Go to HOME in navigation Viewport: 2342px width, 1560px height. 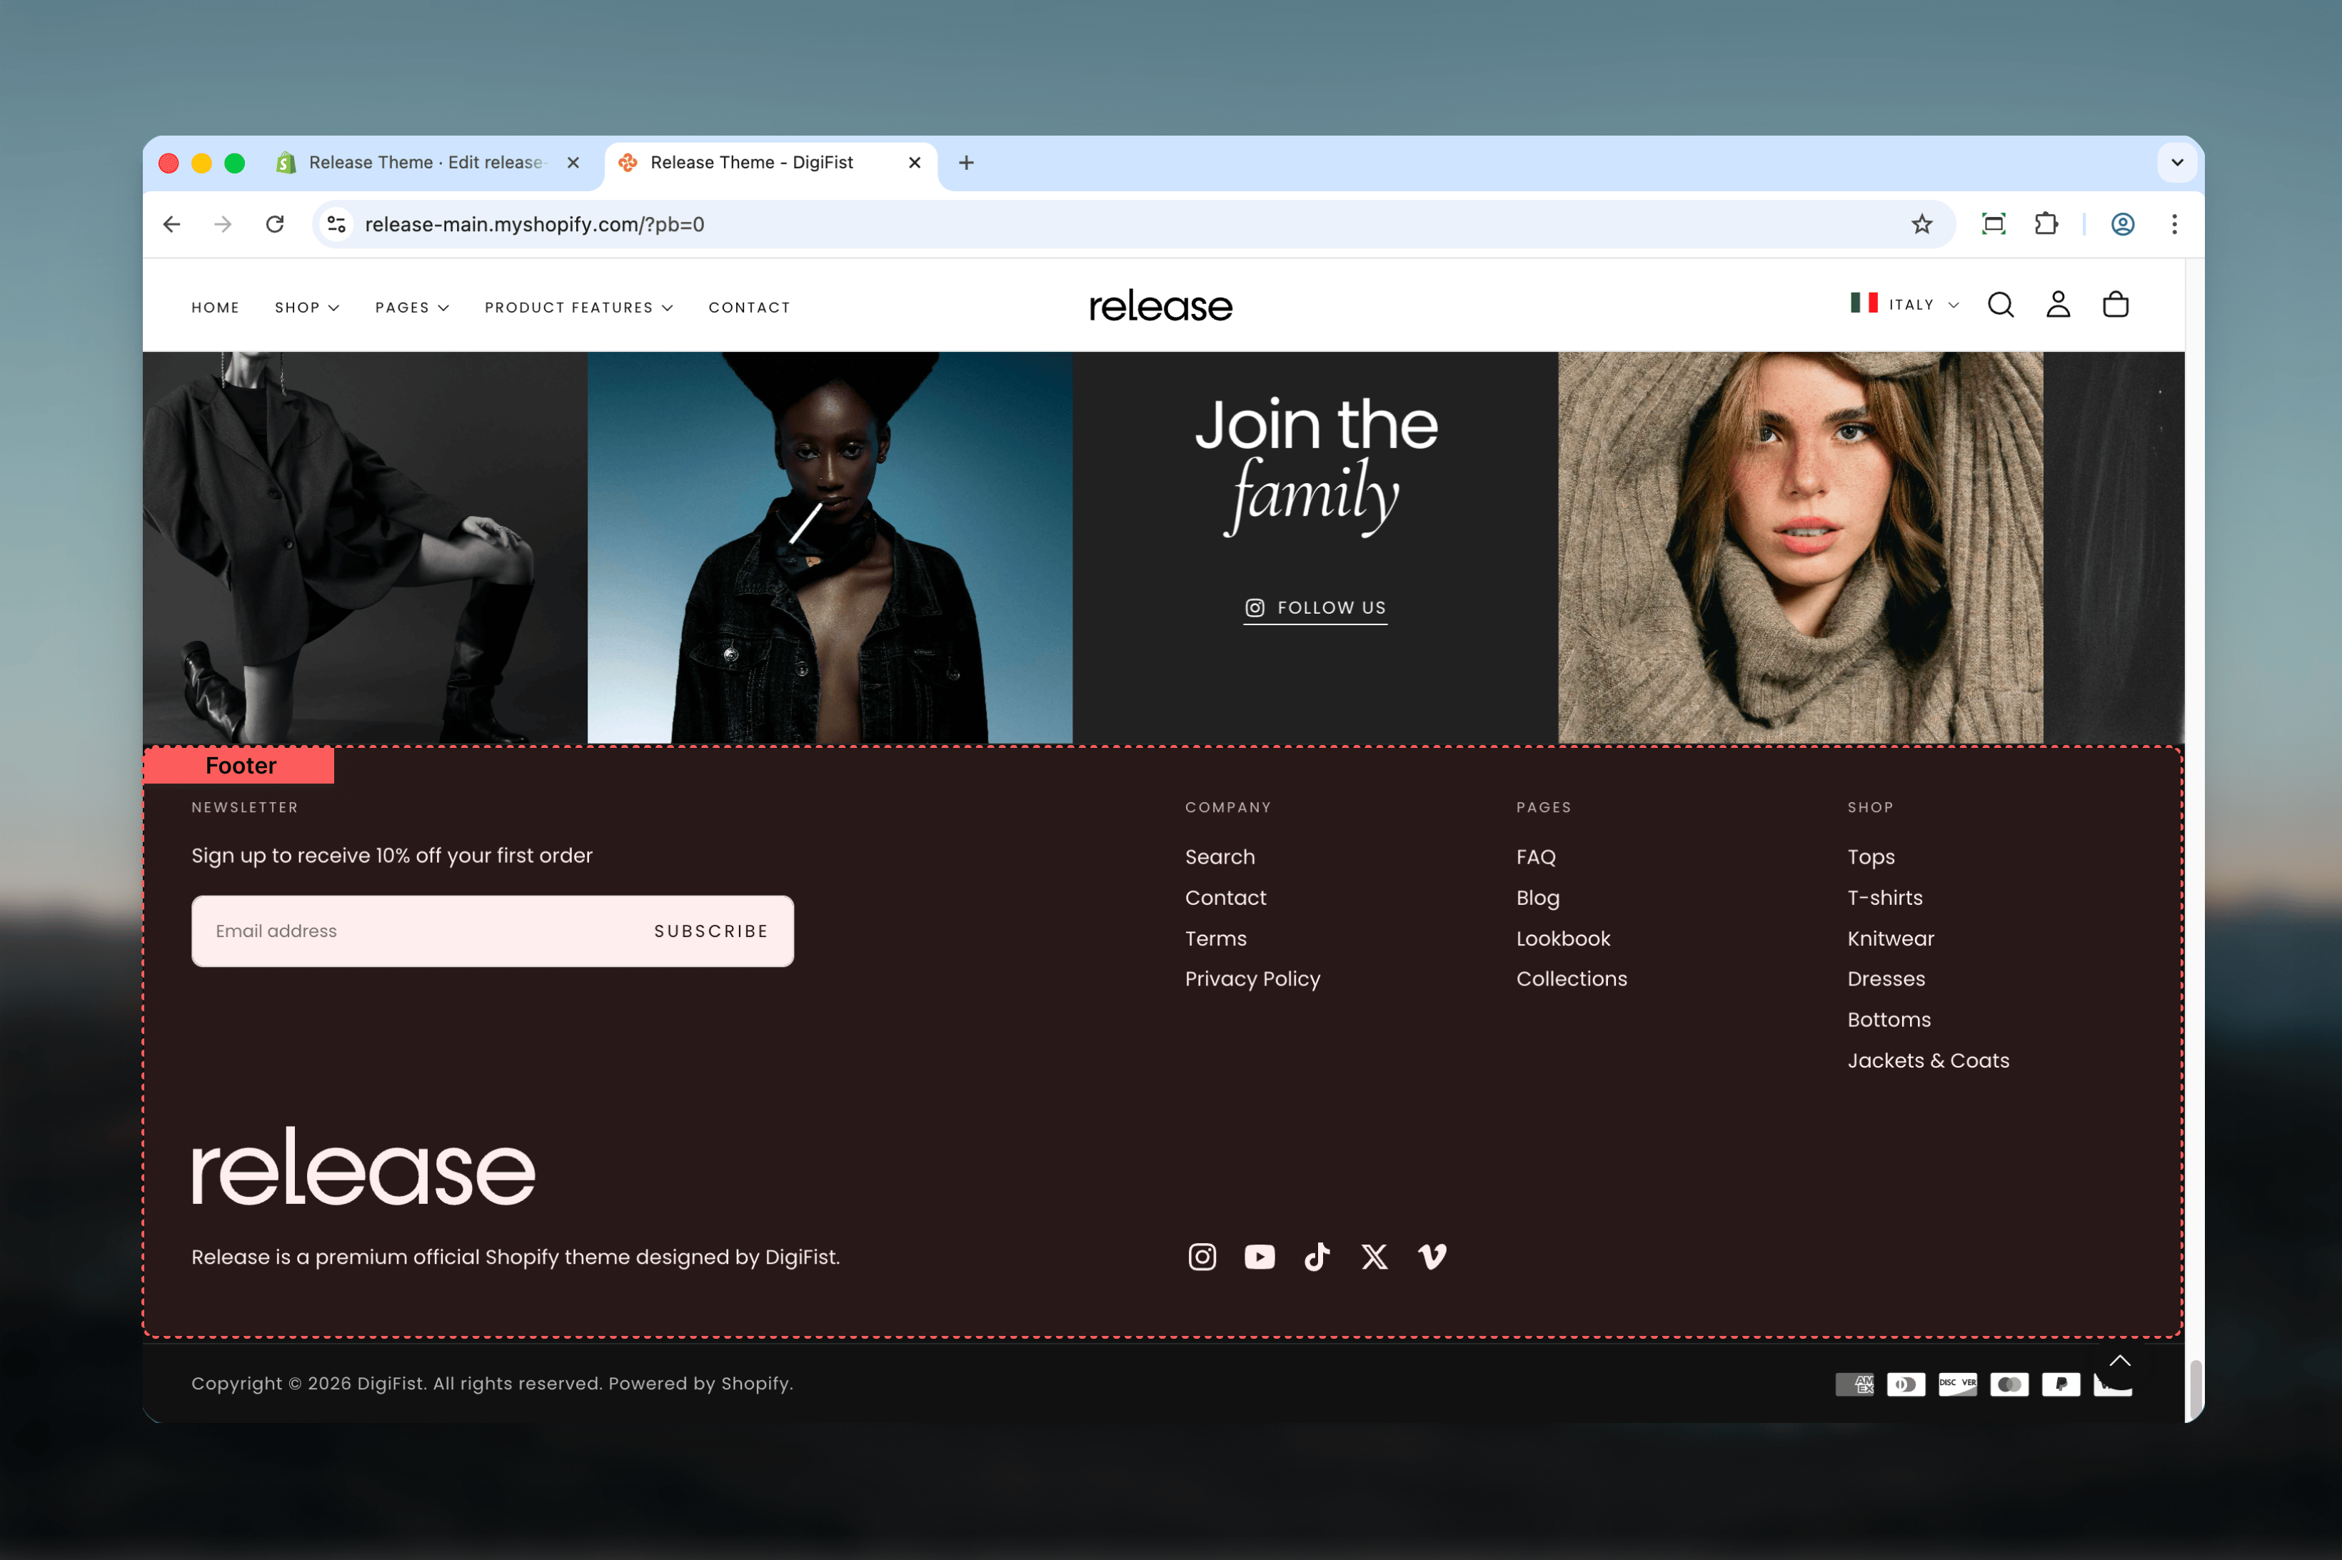point(215,308)
